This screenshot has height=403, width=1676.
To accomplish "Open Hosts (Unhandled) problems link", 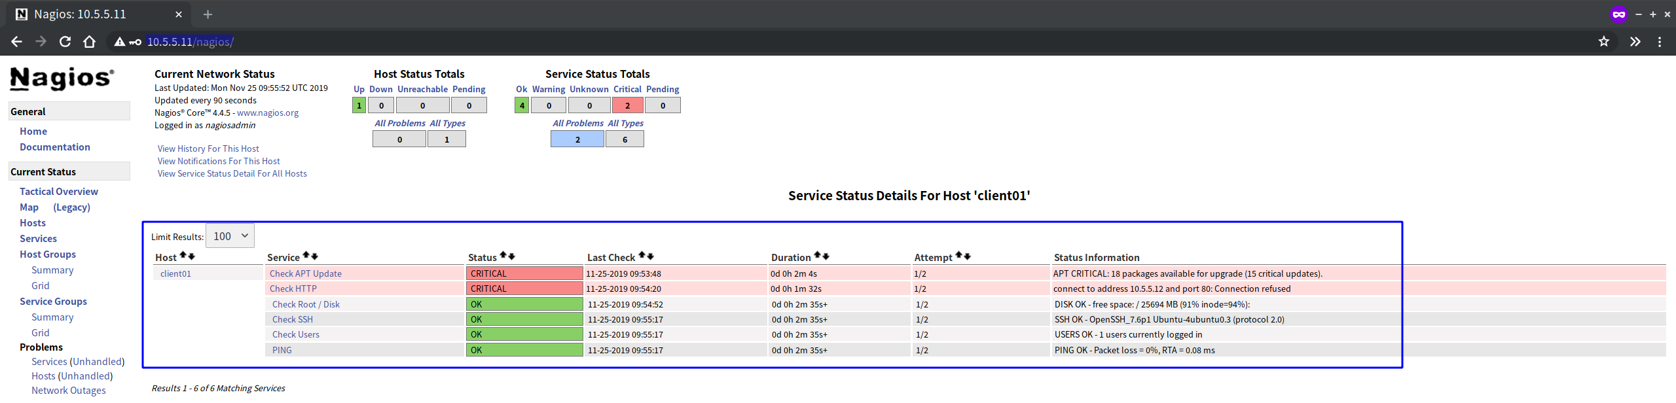I will [x=72, y=376].
